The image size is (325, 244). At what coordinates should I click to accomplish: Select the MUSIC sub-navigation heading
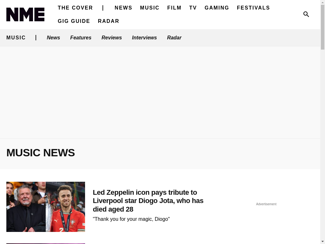(16, 37)
